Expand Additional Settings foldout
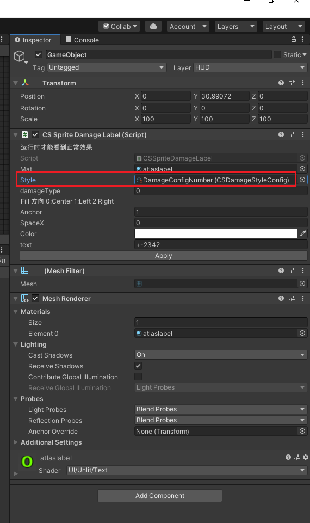The height and width of the screenshot is (523, 310). coord(15,442)
